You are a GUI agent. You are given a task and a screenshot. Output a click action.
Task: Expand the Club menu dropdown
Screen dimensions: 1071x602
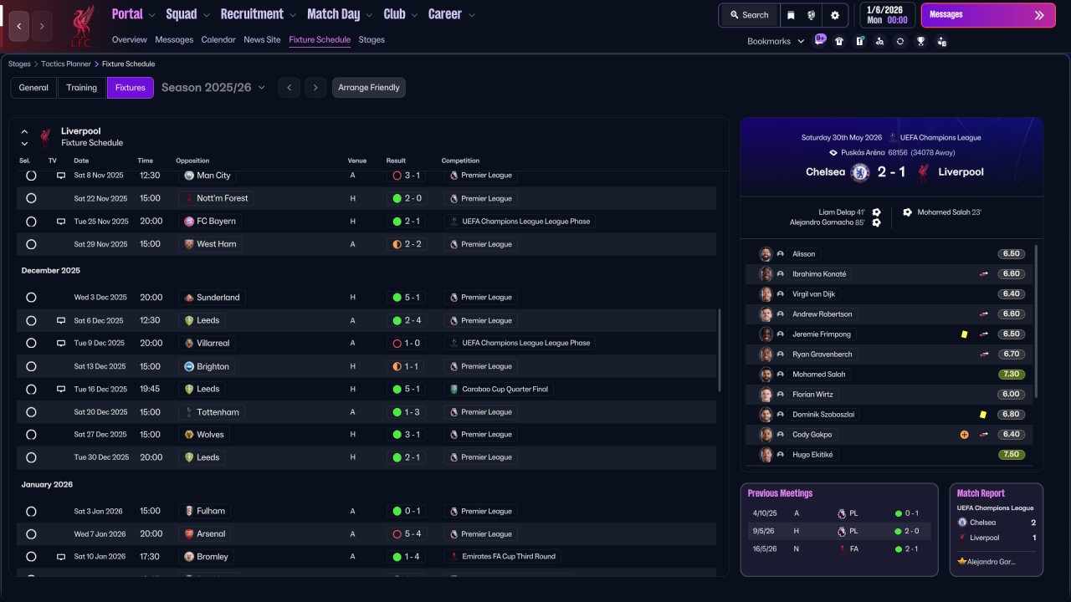(x=414, y=15)
